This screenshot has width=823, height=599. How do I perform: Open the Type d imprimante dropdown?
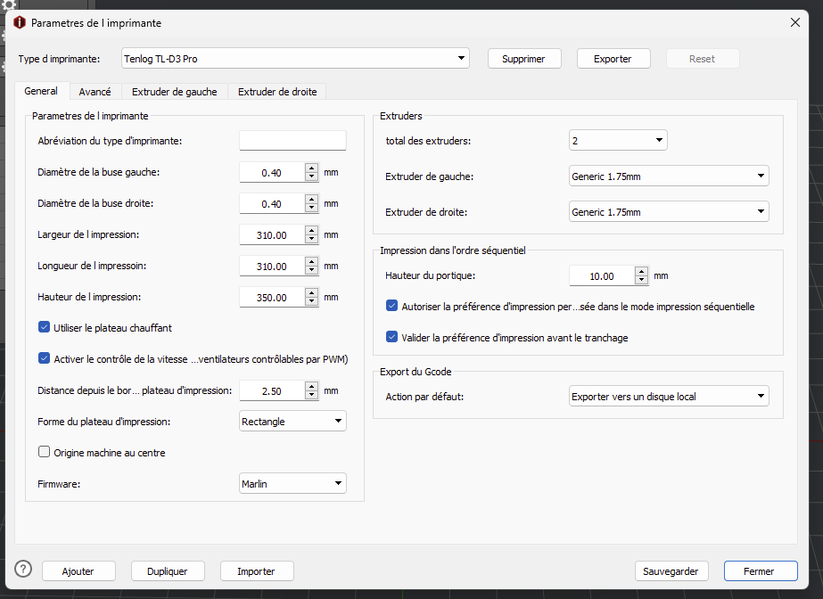[295, 58]
